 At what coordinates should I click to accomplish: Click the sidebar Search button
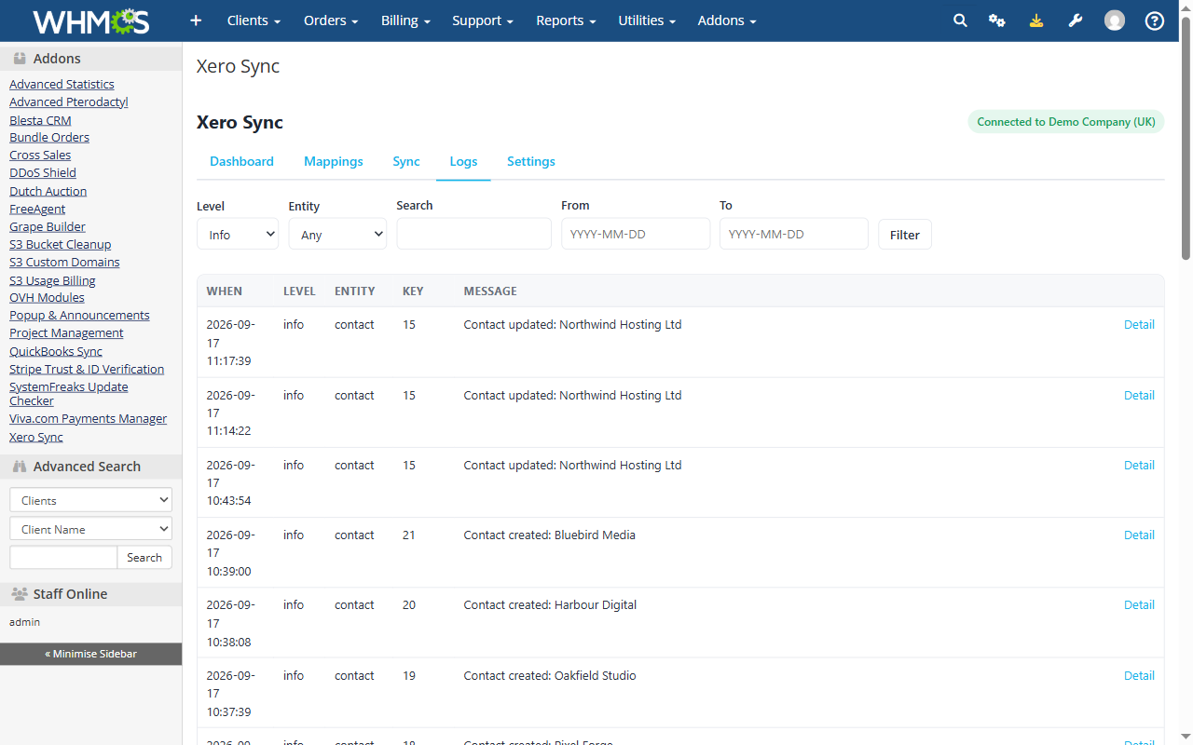[144, 557]
